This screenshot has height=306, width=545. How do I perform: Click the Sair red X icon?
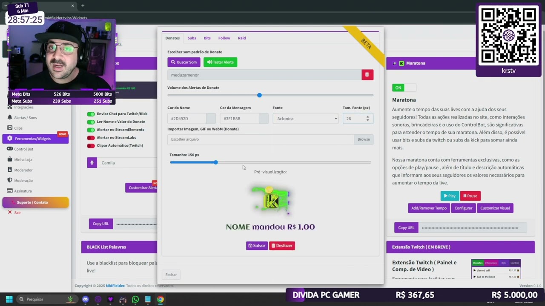pyautogui.click(x=10, y=212)
